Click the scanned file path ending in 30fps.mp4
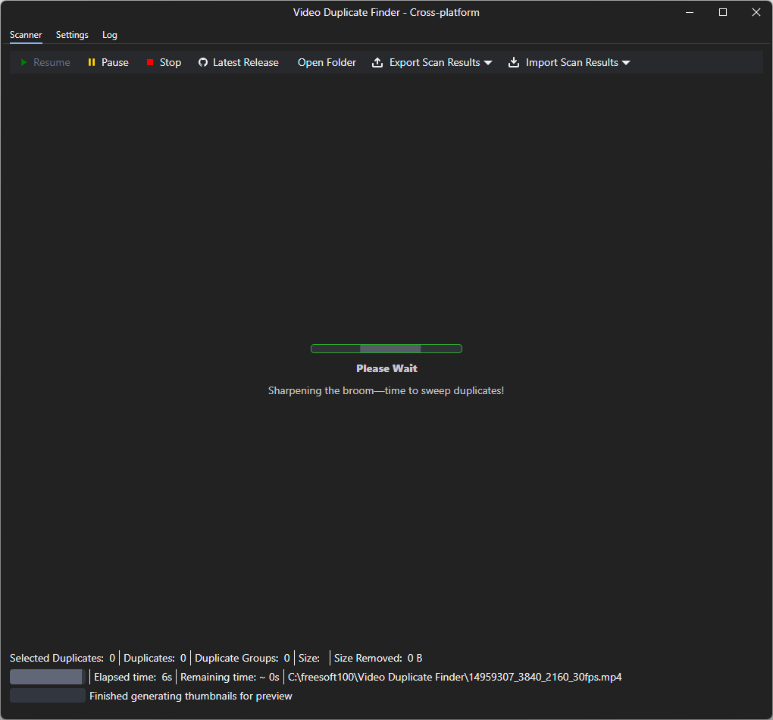 (x=455, y=677)
